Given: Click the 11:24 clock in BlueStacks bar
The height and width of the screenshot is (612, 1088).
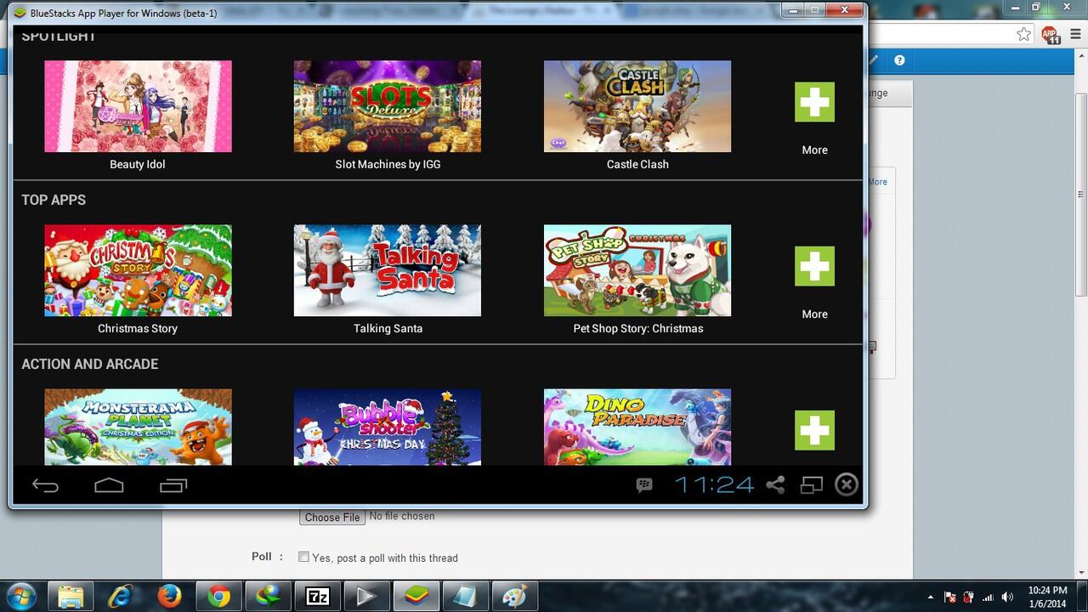Looking at the screenshot, I should 714,484.
